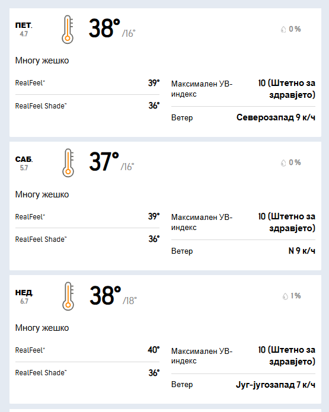Click Многу жешко text on Sunday card
This screenshot has height=412, width=329.
[x=42, y=328]
